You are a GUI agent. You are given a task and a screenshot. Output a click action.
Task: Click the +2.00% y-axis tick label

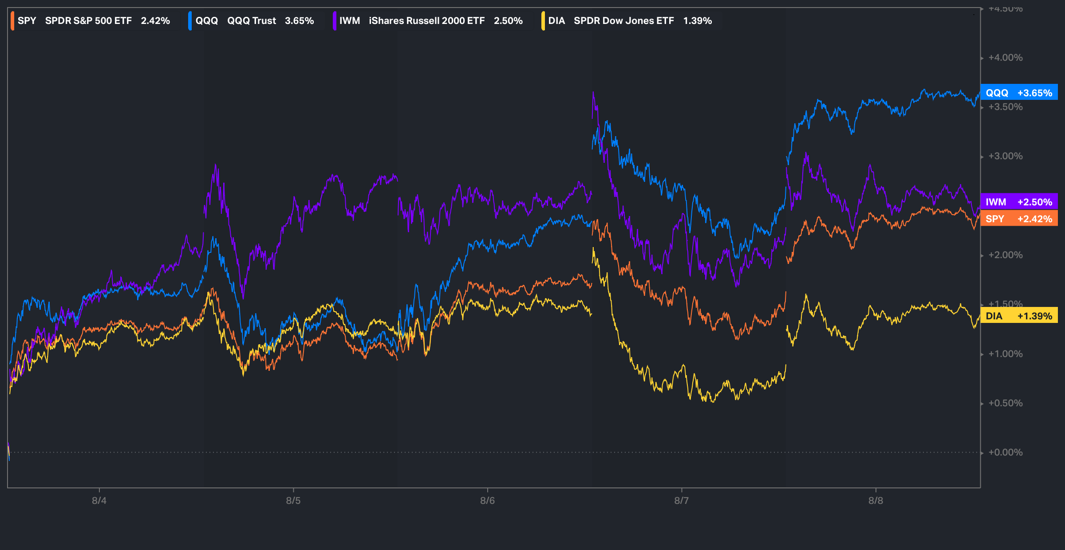1005,255
